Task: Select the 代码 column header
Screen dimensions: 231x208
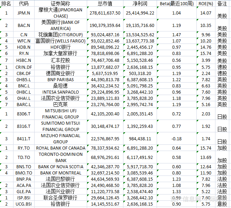Action: 24,3
